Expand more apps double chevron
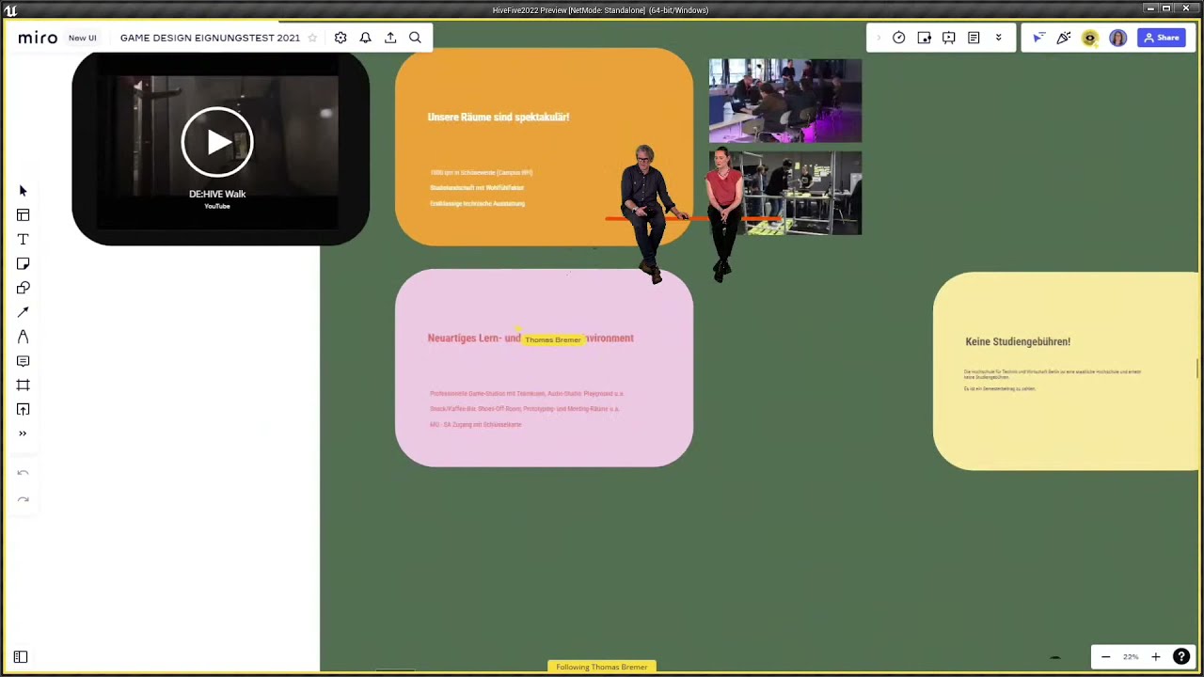This screenshot has width=1204, height=677. (998, 38)
